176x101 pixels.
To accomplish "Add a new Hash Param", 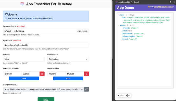I will (x=68, y=79).
